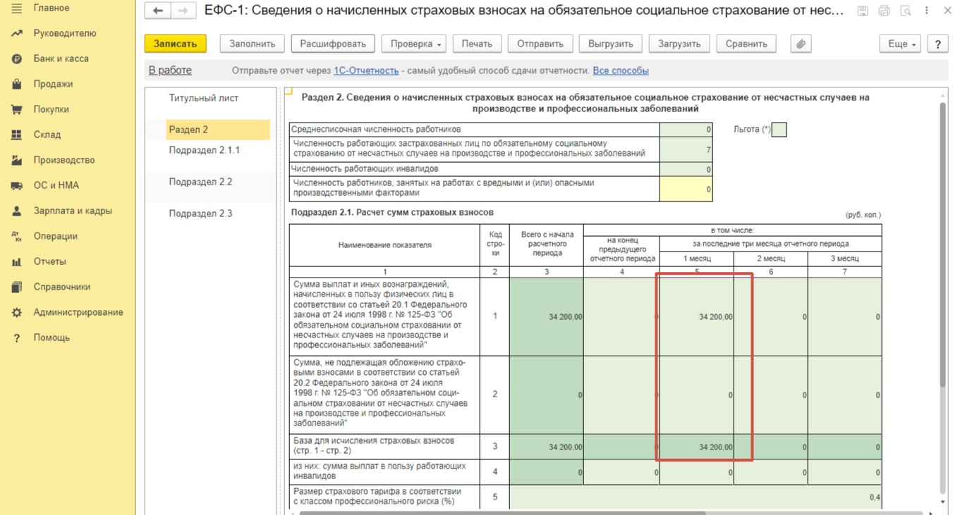Open the Операции section
The width and height of the screenshot is (960, 515).
[x=55, y=236]
